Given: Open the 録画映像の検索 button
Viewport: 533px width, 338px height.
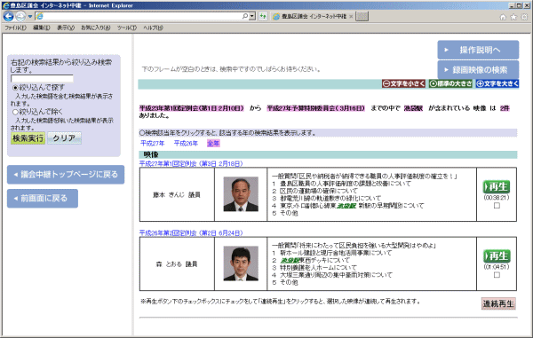Looking at the screenshot, I should 478,70.
